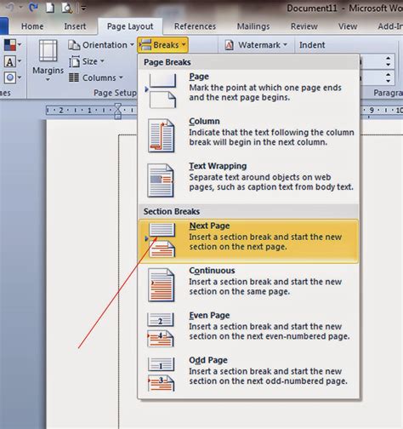Choose Next Page section break
Screen dimensions: 403x429
[x=248, y=241]
